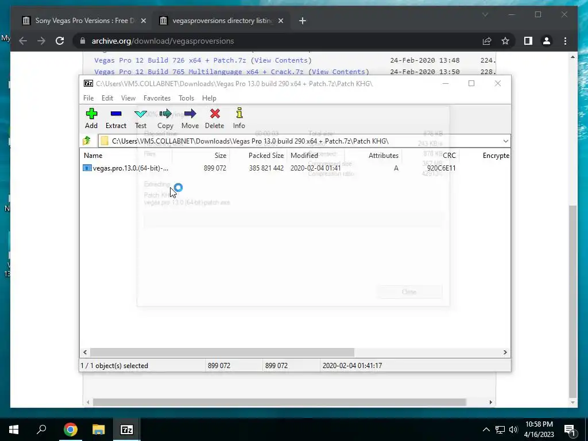
Task: Click the browser page horizontal scrollbar
Action: pyautogui.click(x=280, y=402)
